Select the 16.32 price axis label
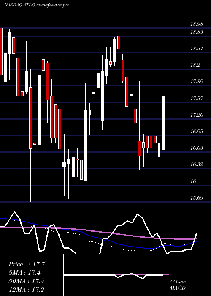 [x=197, y=164]
